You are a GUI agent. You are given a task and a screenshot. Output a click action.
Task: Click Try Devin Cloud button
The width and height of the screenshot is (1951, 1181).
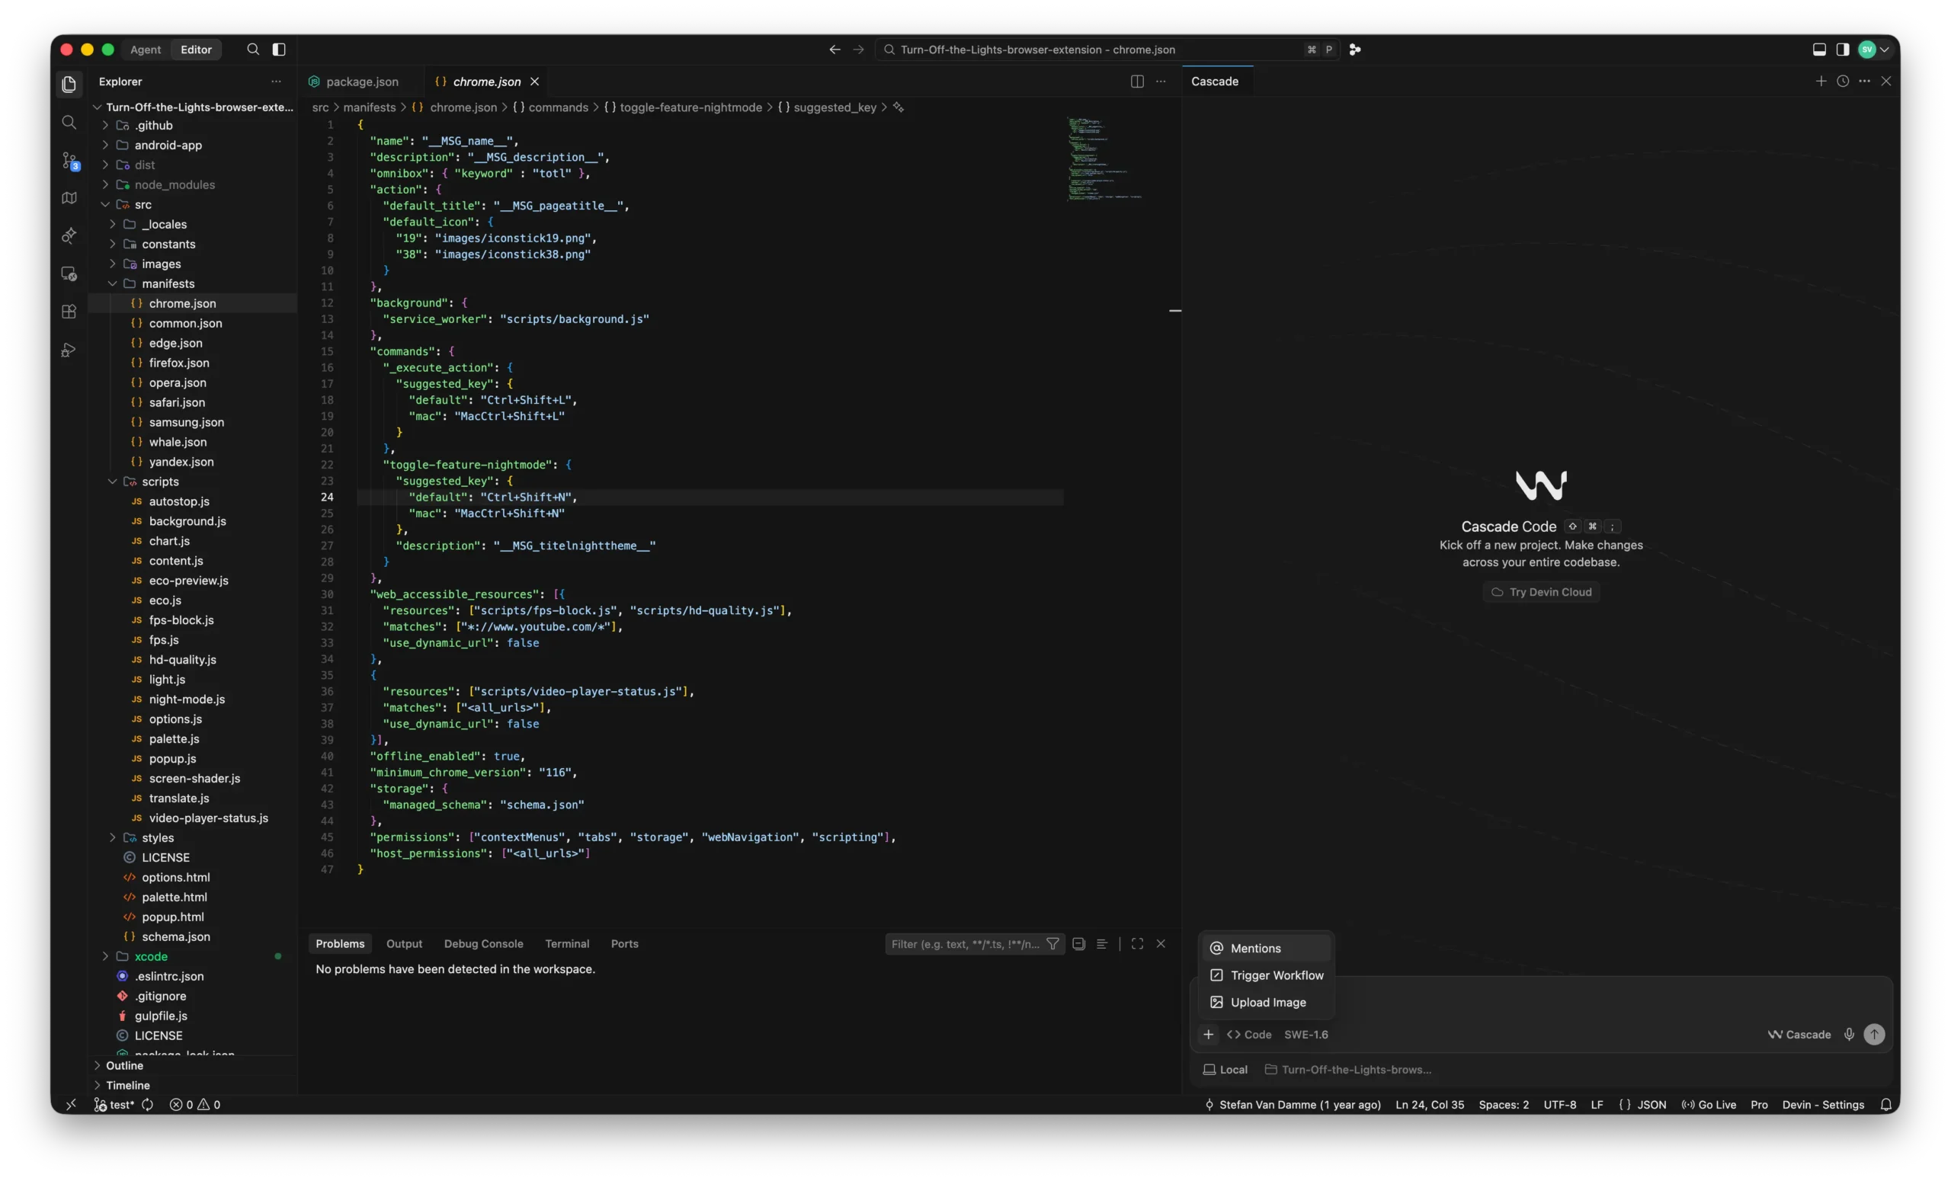click(x=1541, y=591)
